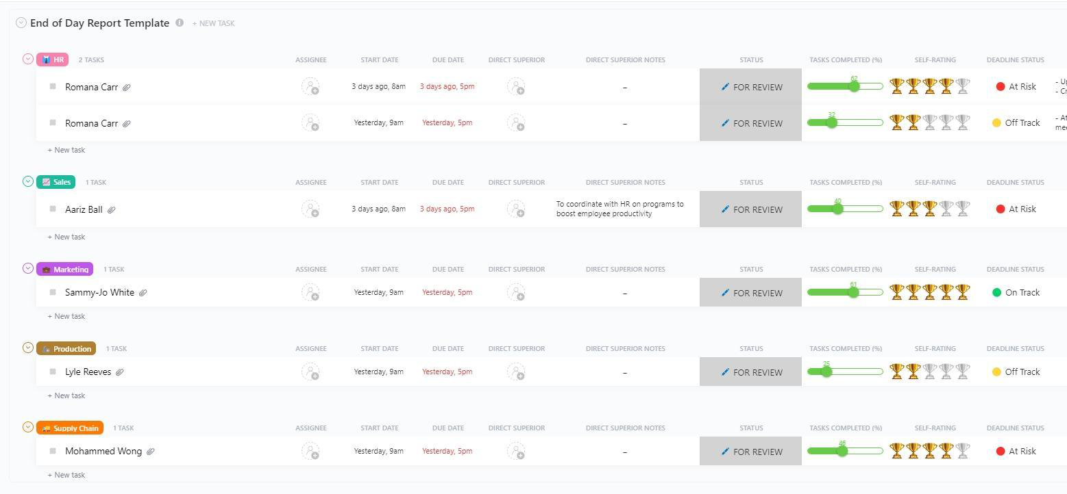
Task: Click the attachment paperclip next to Sammy-Jo White
Action: pos(143,293)
